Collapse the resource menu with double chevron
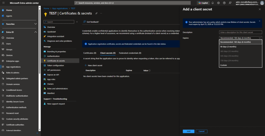This screenshot has height=136, width=265. tap(77, 22)
